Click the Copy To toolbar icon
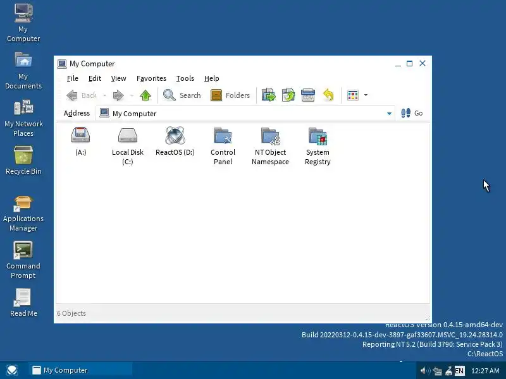The width and height of the screenshot is (506, 379). pyautogui.click(x=288, y=95)
